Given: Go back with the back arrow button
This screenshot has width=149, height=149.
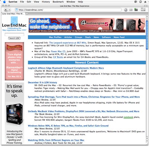Looking at the screenshot, I should 6,10.
